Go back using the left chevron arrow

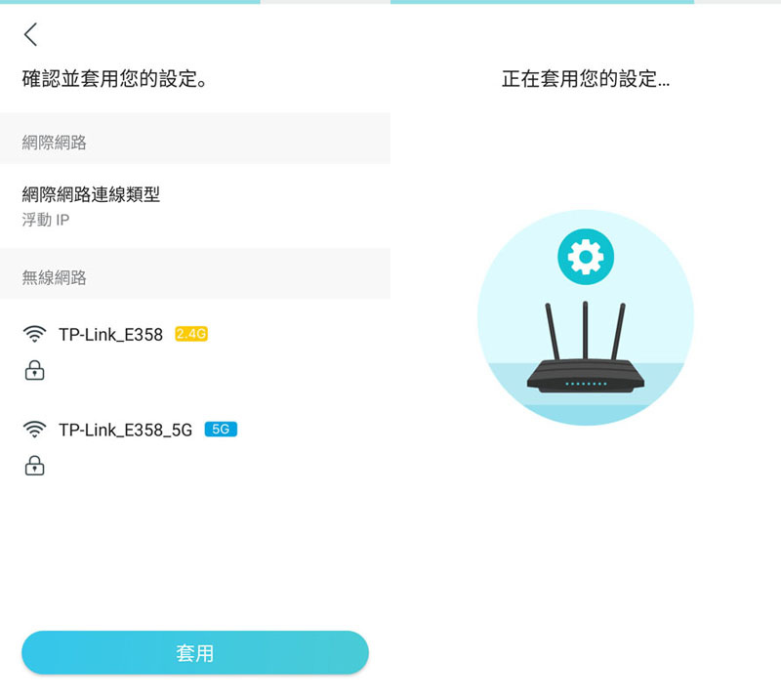click(x=31, y=34)
